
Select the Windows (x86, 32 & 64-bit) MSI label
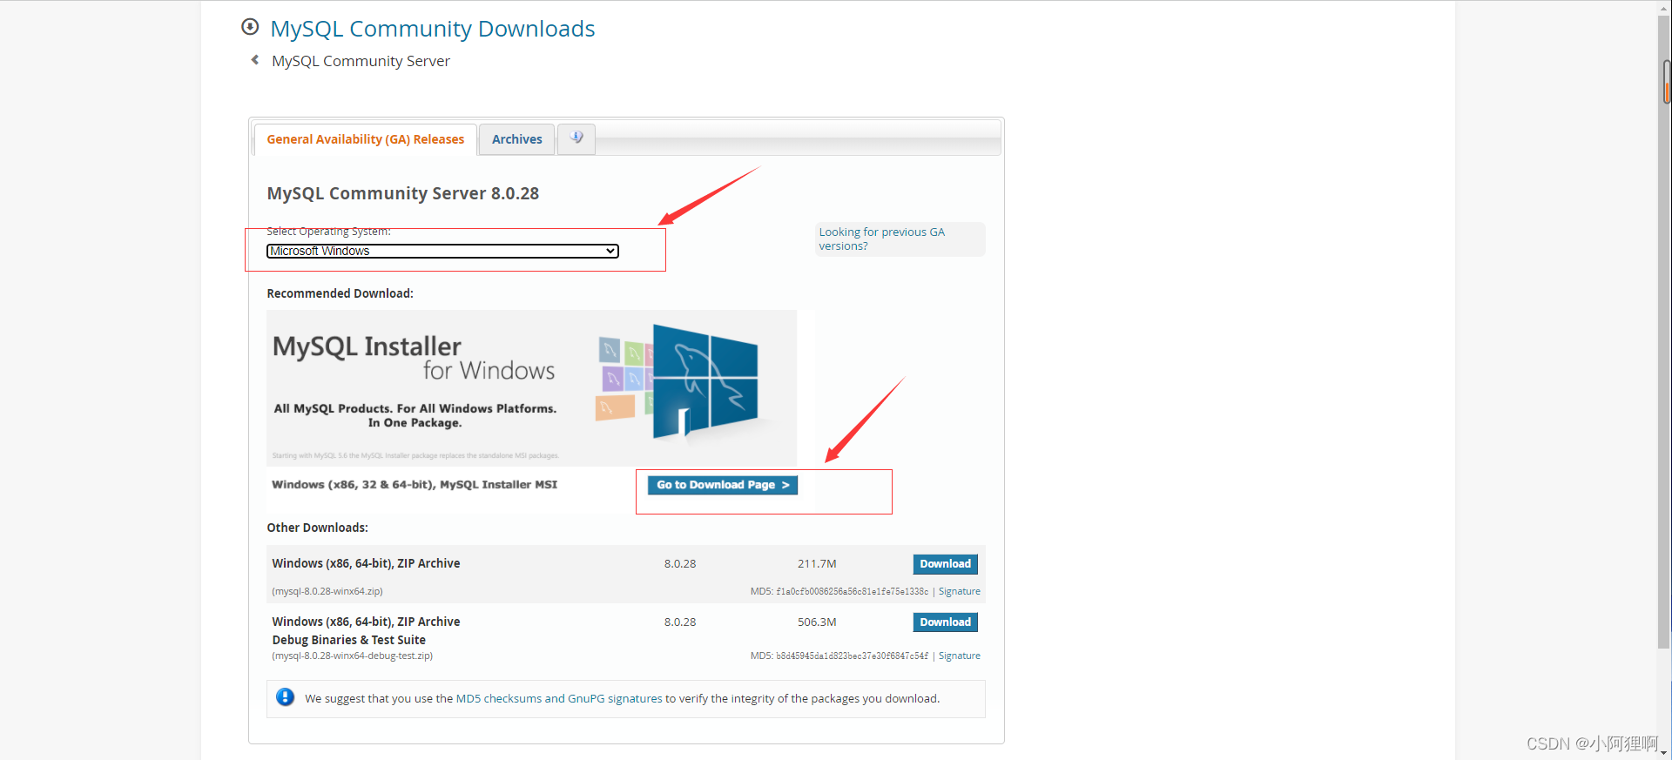tap(415, 485)
